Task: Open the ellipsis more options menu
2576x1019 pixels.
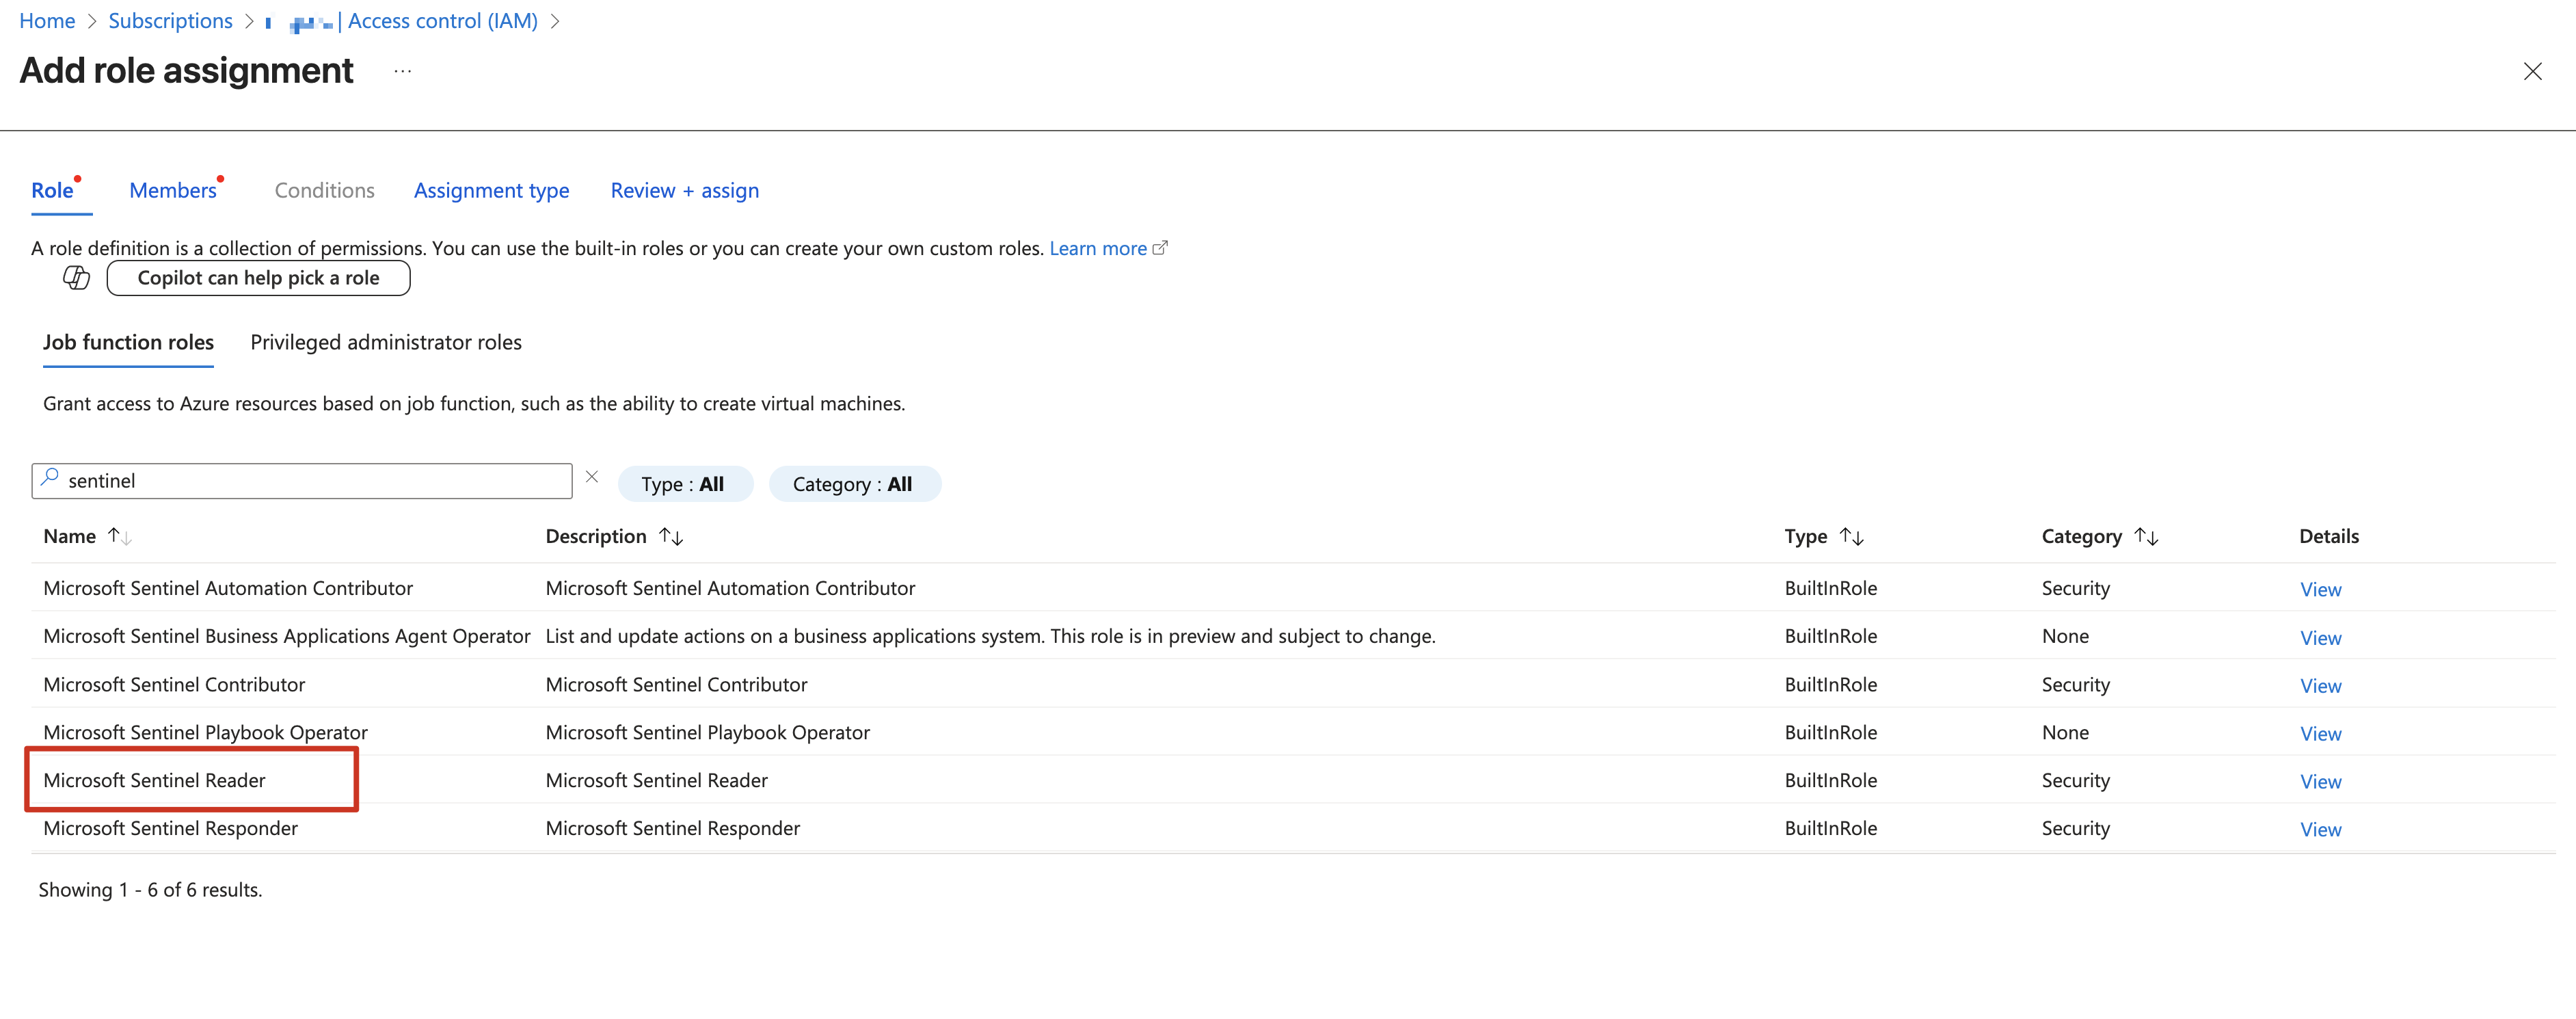Action: tap(402, 72)
